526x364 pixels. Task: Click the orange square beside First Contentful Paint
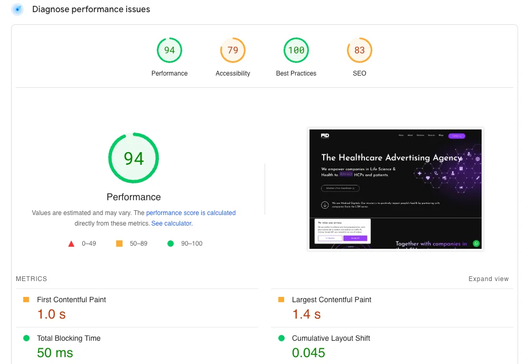pos(26,300)
